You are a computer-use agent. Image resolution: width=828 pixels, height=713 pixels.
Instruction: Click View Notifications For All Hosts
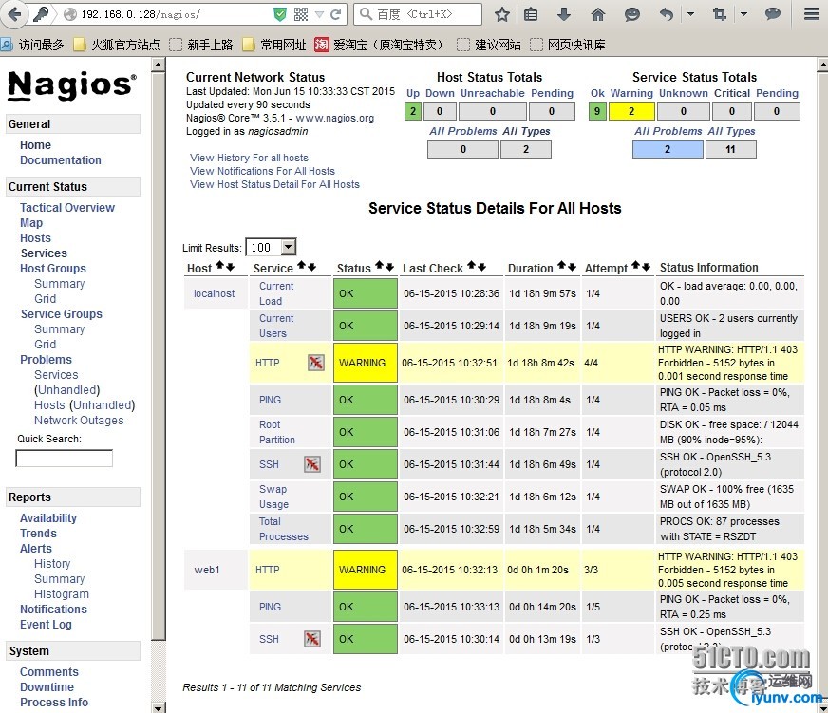coord(262,171)
